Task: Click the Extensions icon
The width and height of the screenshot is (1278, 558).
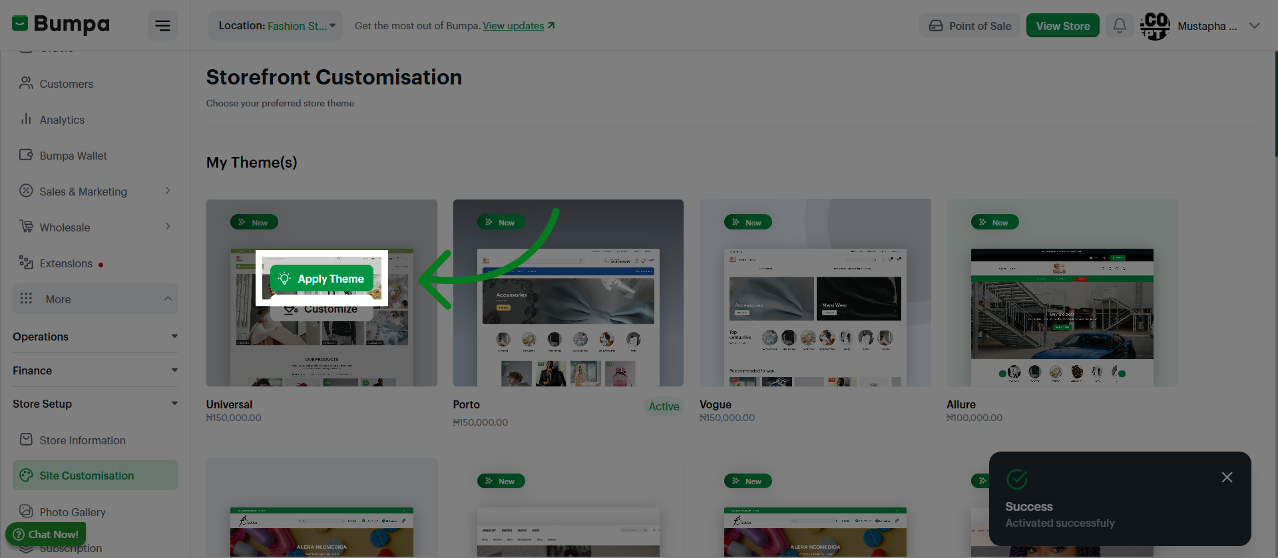Action: tap(26, 263)
